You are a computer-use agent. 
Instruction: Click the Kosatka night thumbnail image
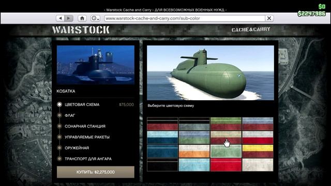(95, 65)
